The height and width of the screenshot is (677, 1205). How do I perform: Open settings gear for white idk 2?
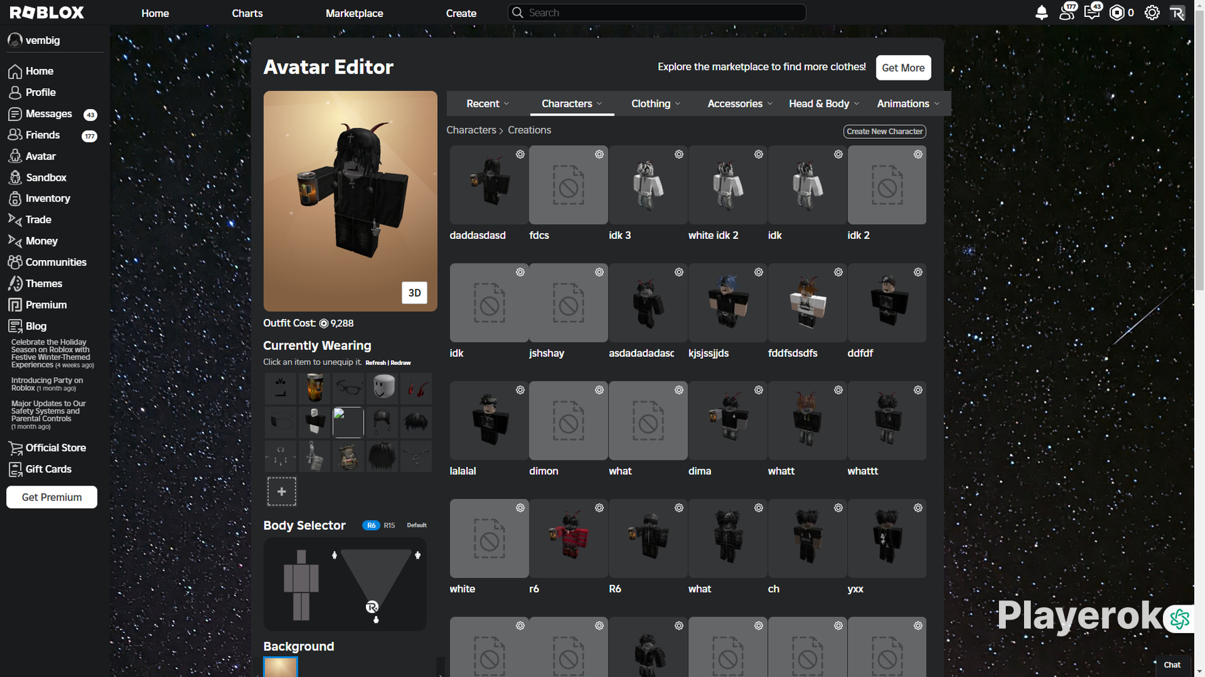[758, 154]
